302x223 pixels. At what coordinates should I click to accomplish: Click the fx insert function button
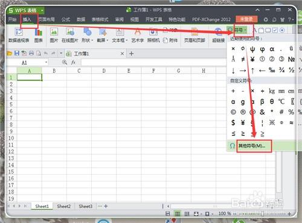click(73, 63)
